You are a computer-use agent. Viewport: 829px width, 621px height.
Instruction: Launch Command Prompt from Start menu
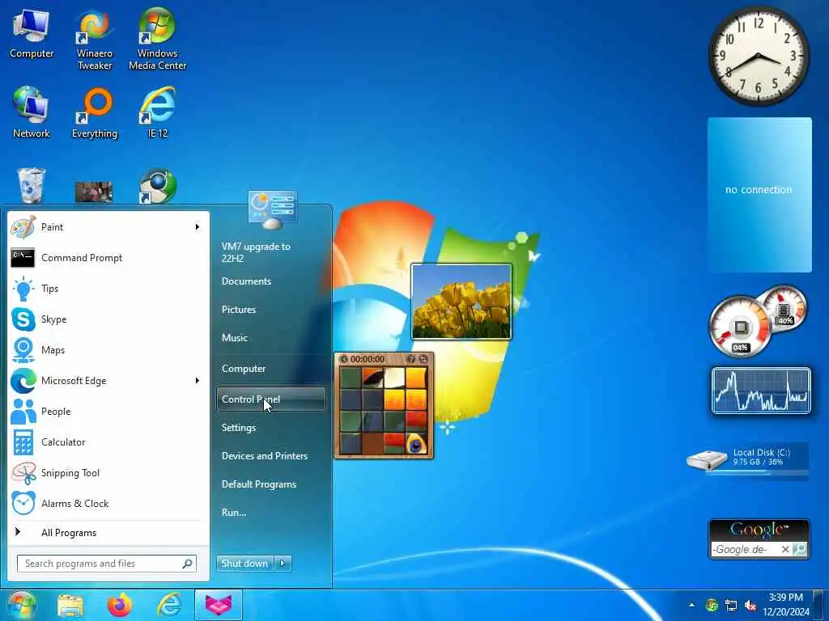point(108,258)
